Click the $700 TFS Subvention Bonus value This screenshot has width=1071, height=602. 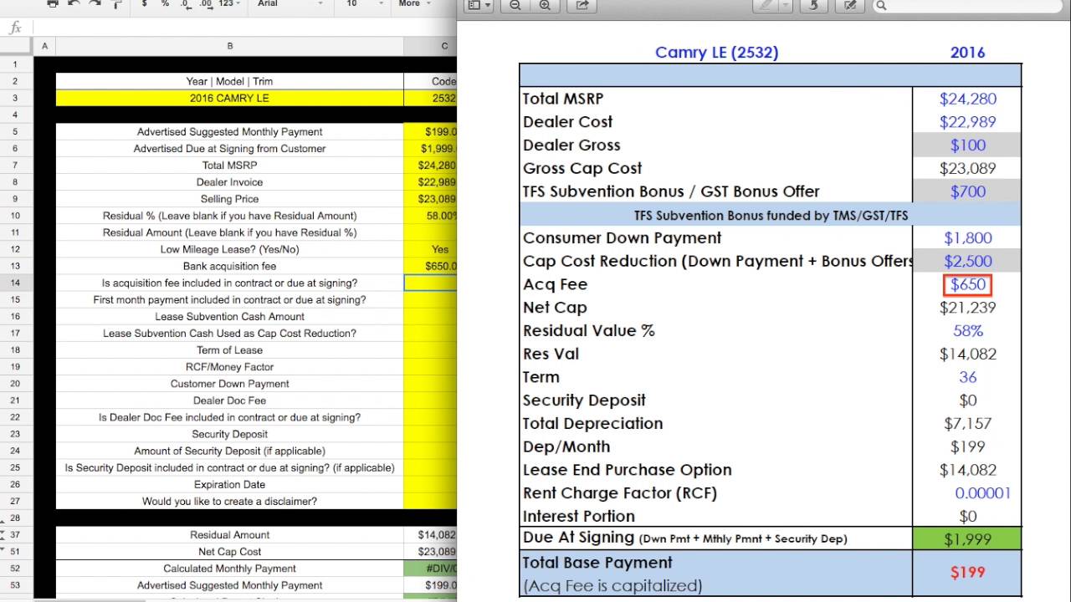tap(967, 191)
